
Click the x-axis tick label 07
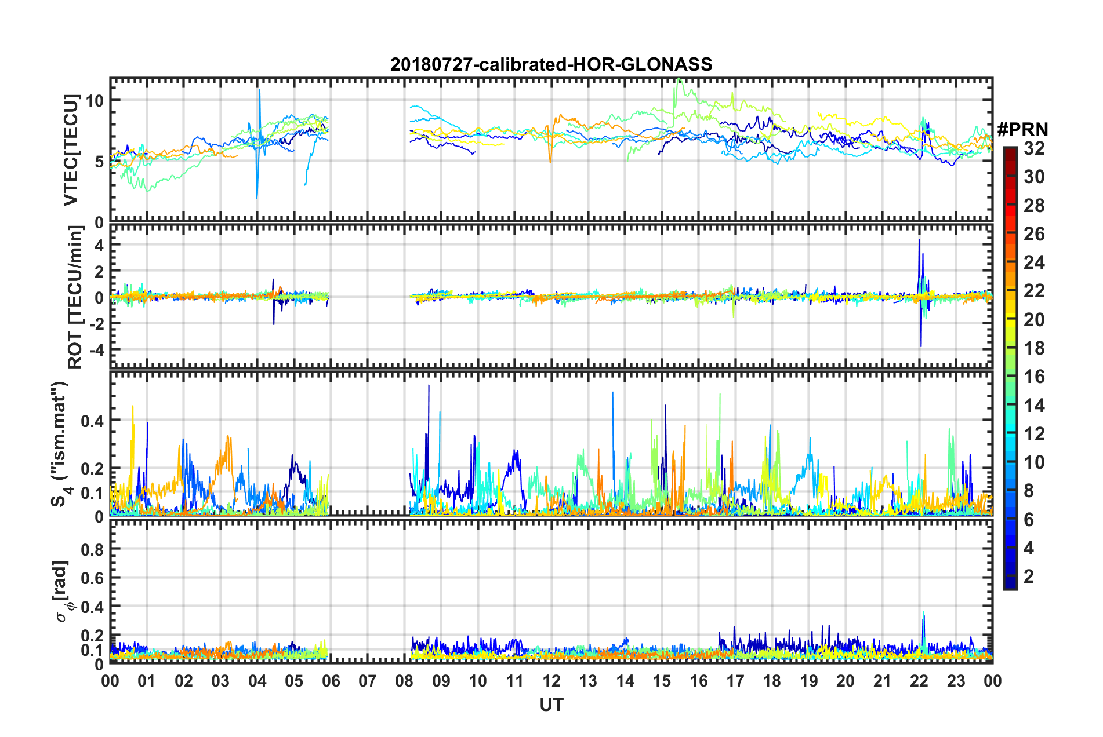(368, 681)
